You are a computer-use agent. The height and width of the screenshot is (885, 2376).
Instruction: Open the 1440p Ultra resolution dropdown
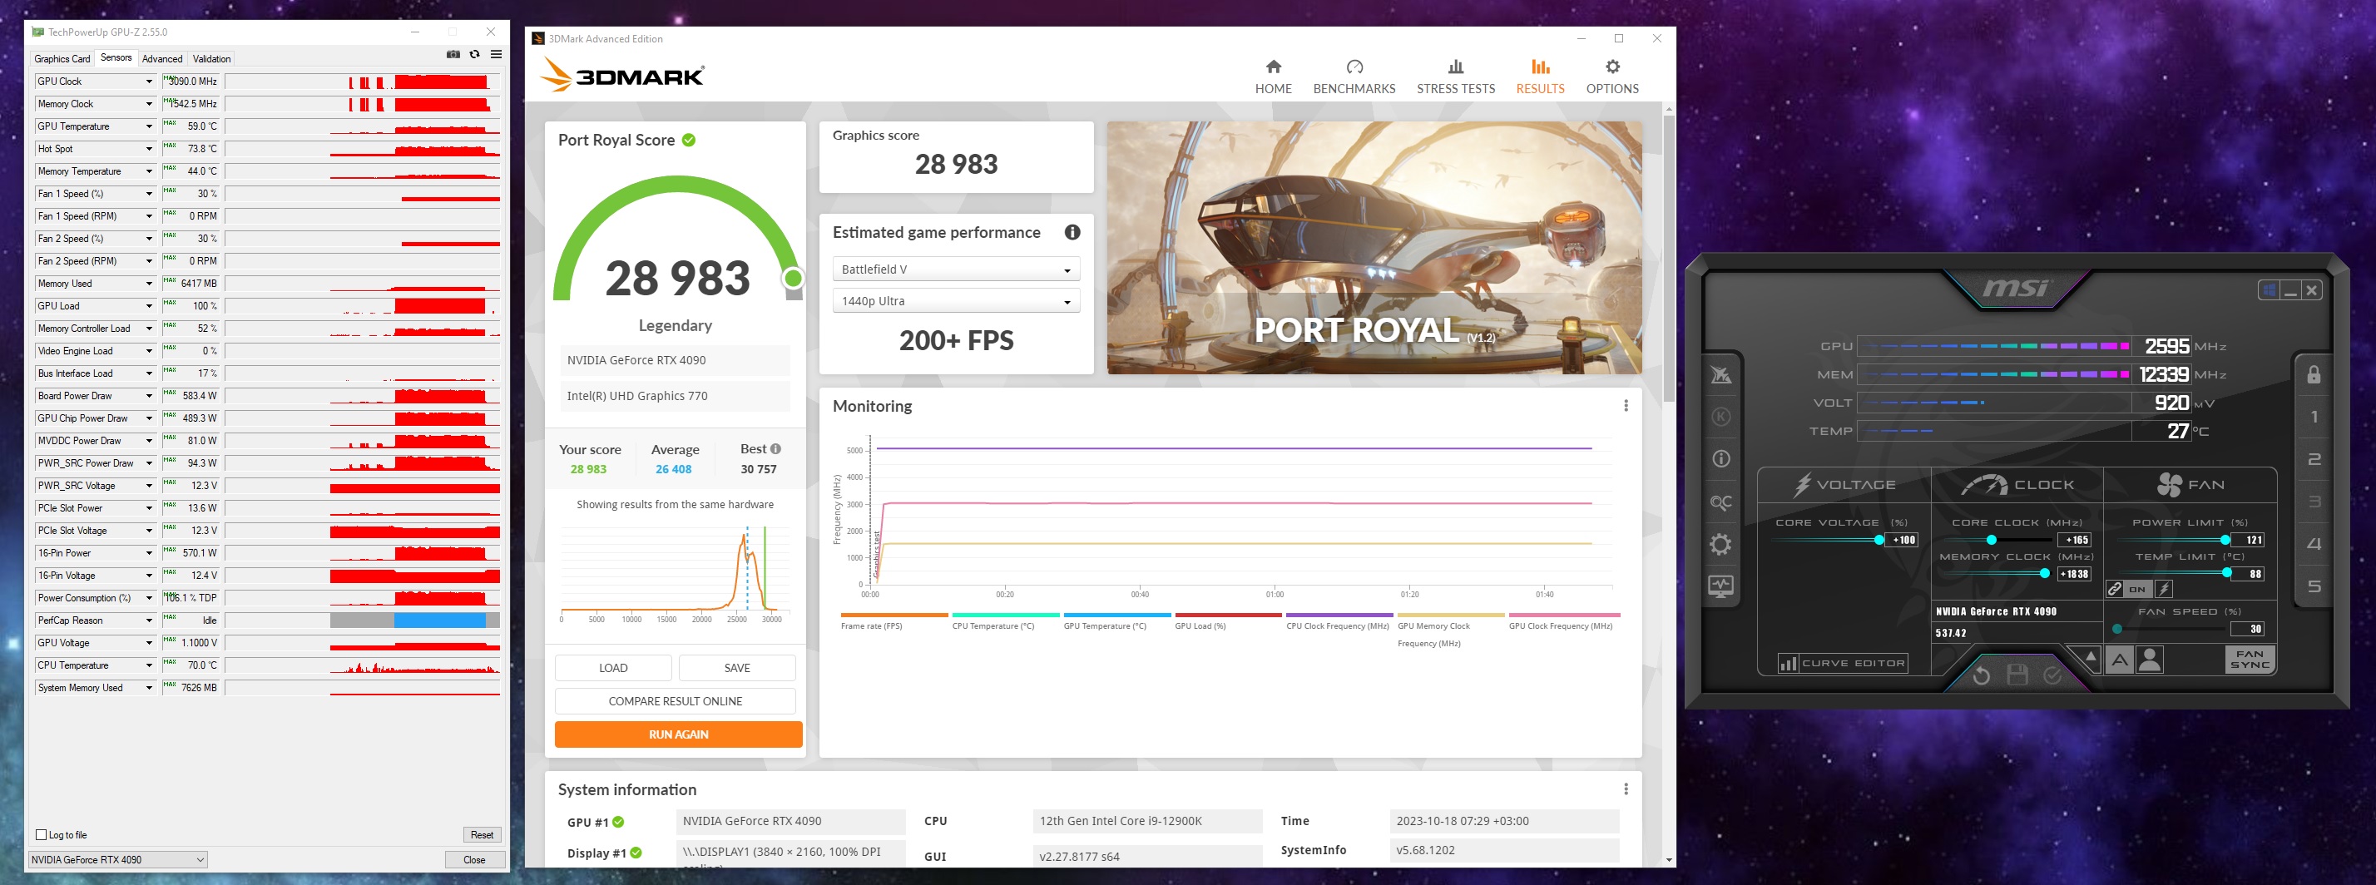click(x=956, y=301)
